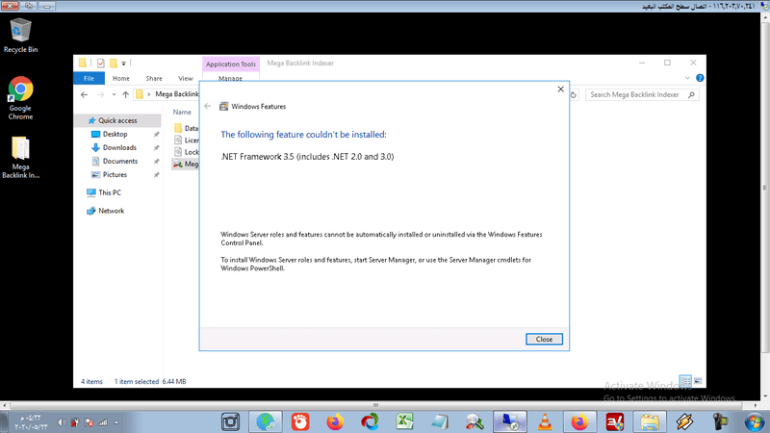Click the '4 items' status bar text
Image resolution: width=770 pixels, height=433 pixels.
point(91,381)
